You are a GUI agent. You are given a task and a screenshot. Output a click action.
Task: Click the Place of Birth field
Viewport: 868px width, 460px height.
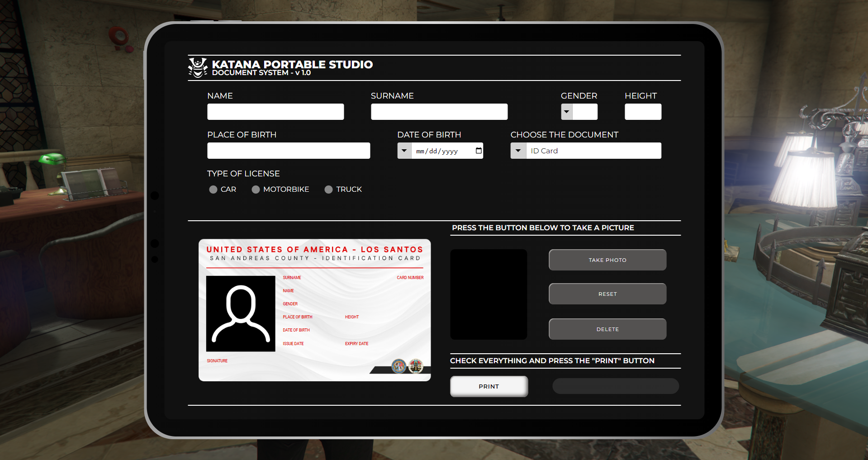(289, 151)
